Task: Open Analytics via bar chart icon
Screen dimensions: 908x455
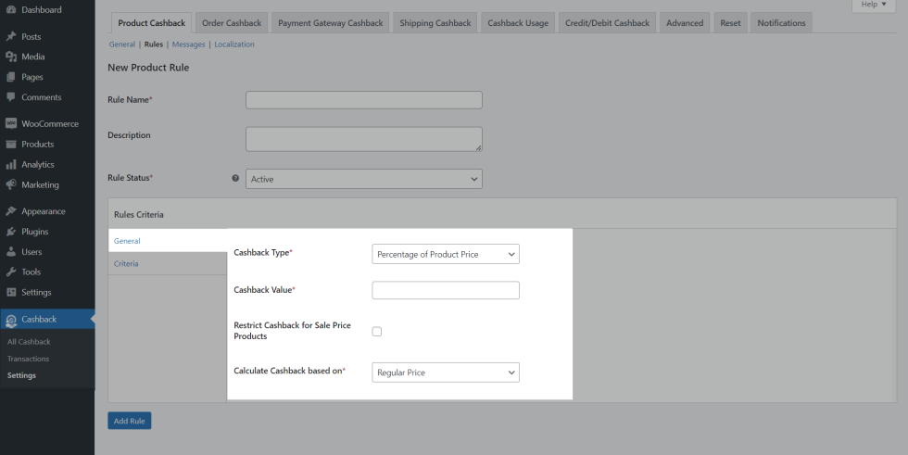Action: click(11, 165)
